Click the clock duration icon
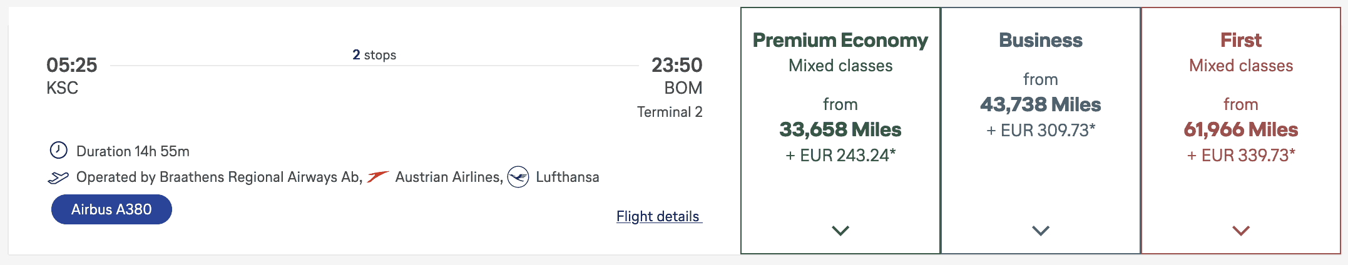 coord(58,151)
